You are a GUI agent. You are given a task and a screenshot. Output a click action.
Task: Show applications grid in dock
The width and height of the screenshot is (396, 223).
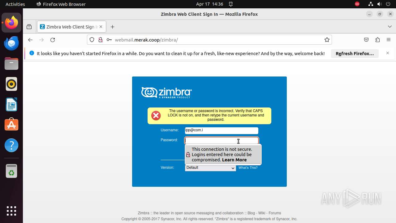pyautogui.click(x=11, y=211)
